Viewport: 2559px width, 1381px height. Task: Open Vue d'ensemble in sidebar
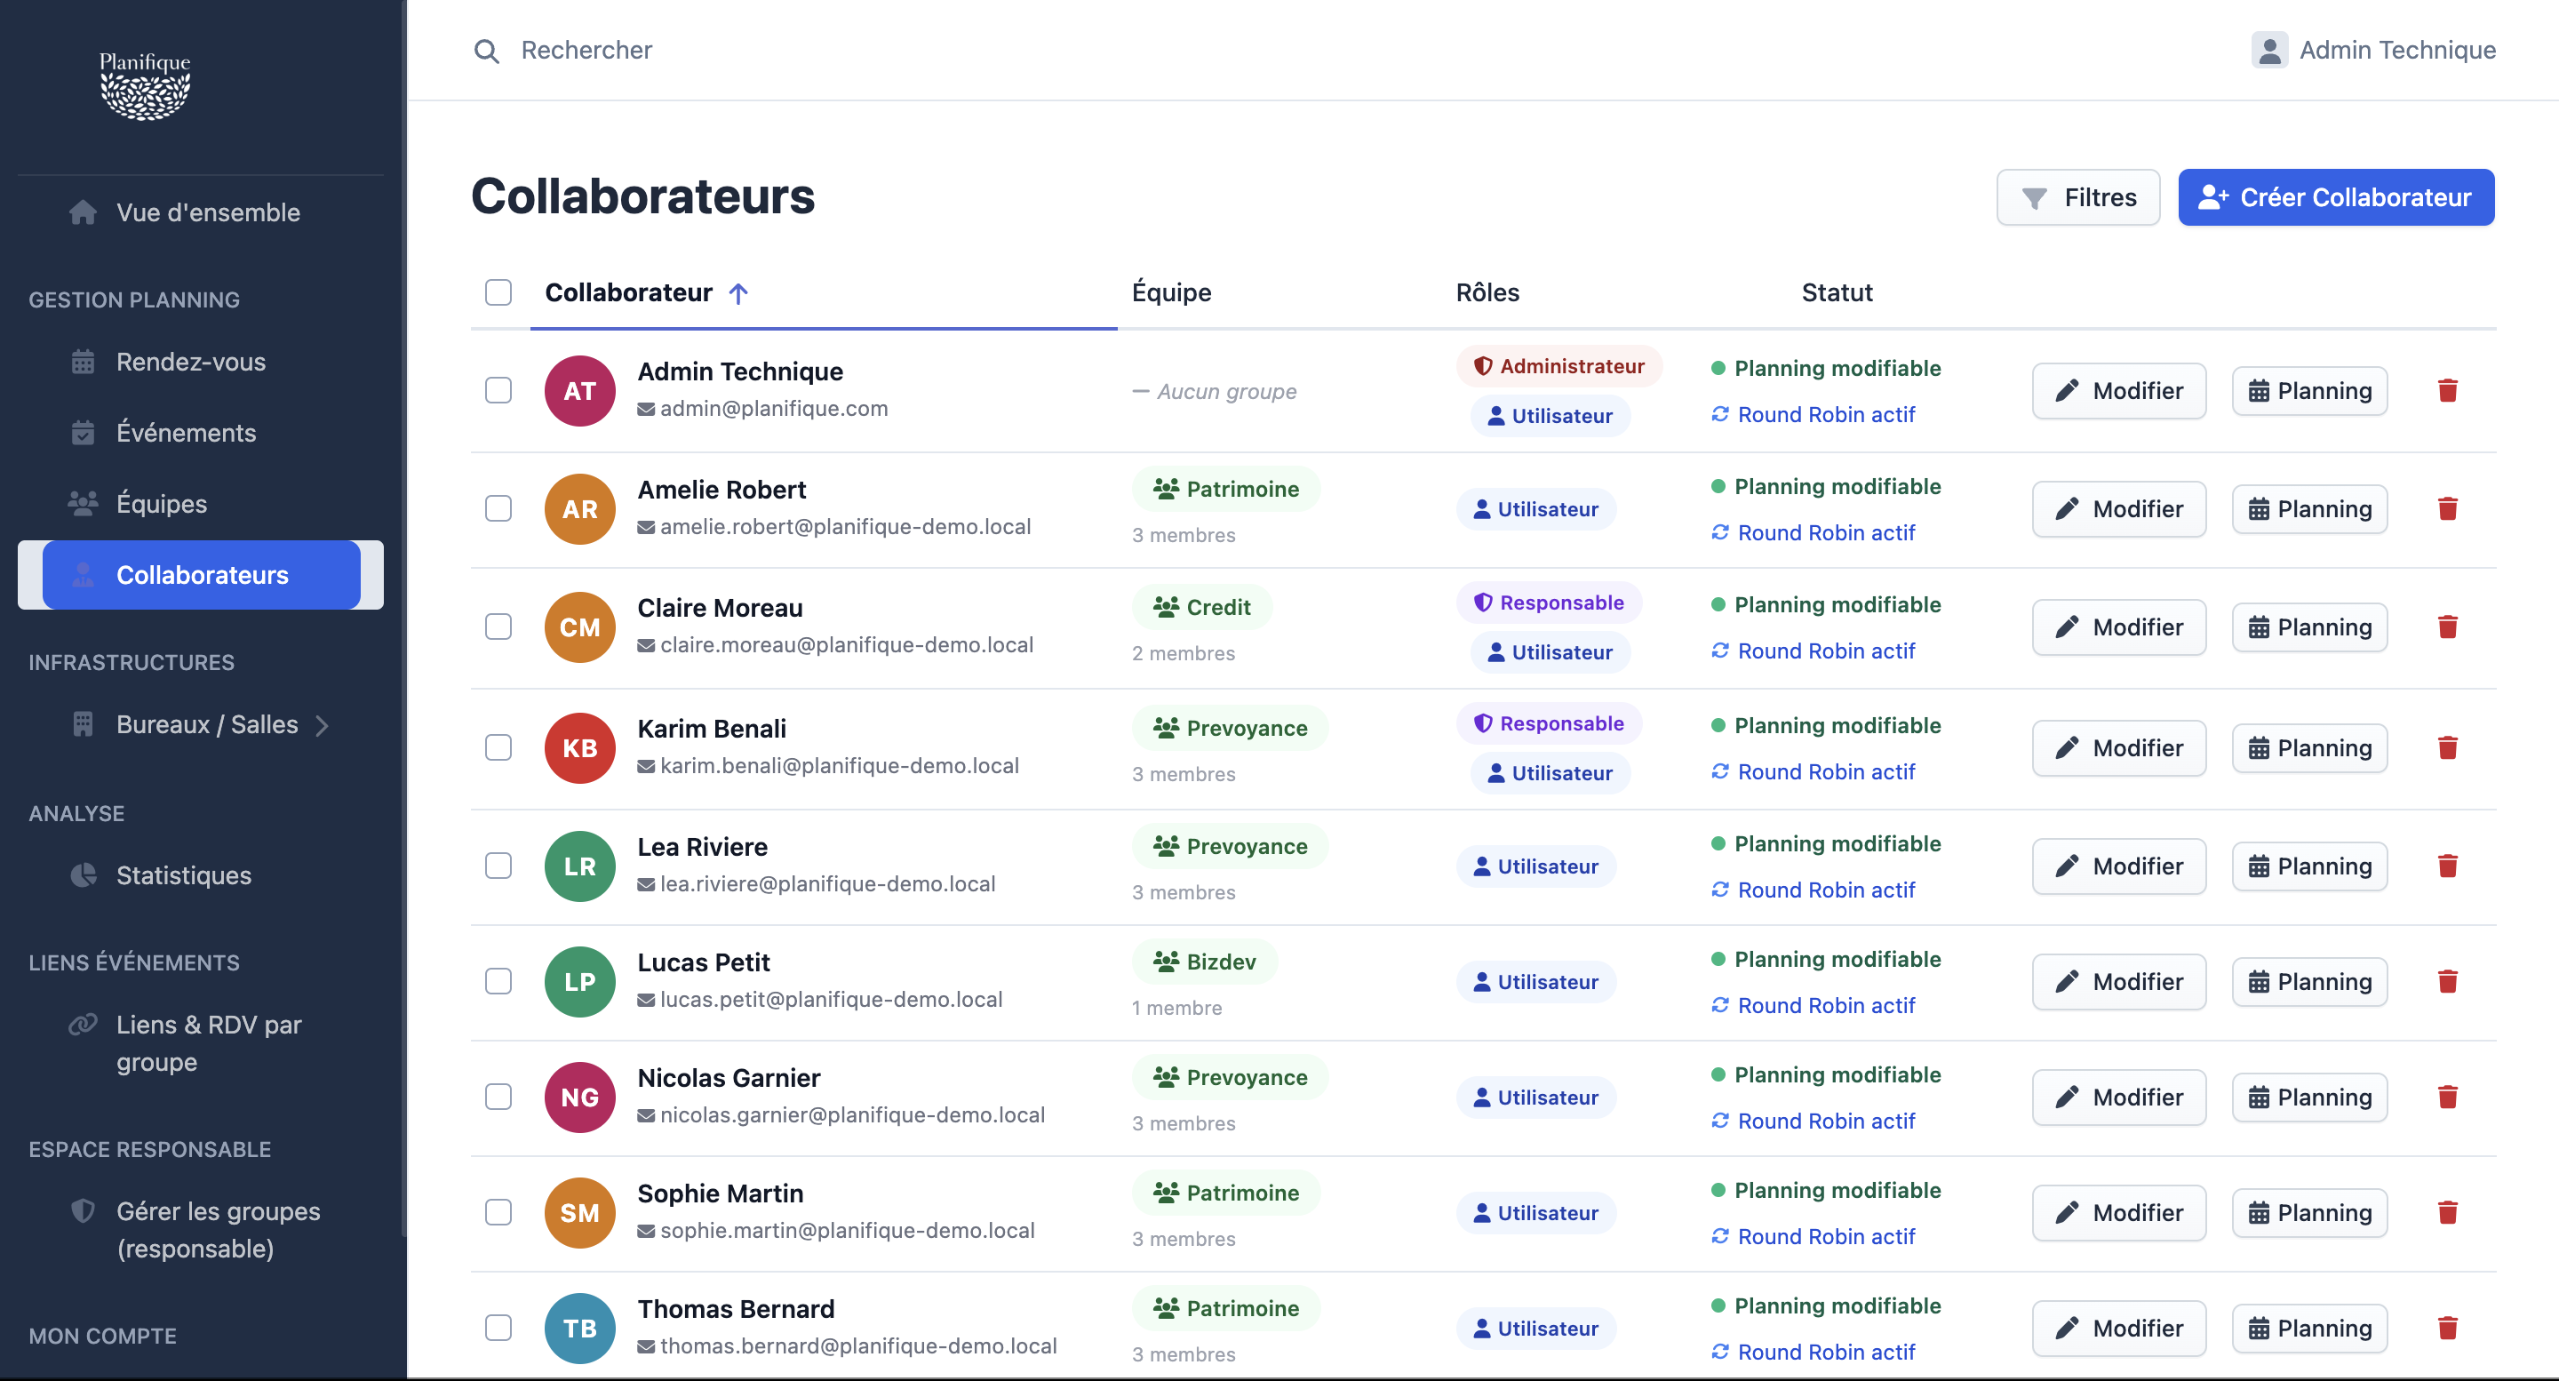pyautogui.click(x=201, y=212)
